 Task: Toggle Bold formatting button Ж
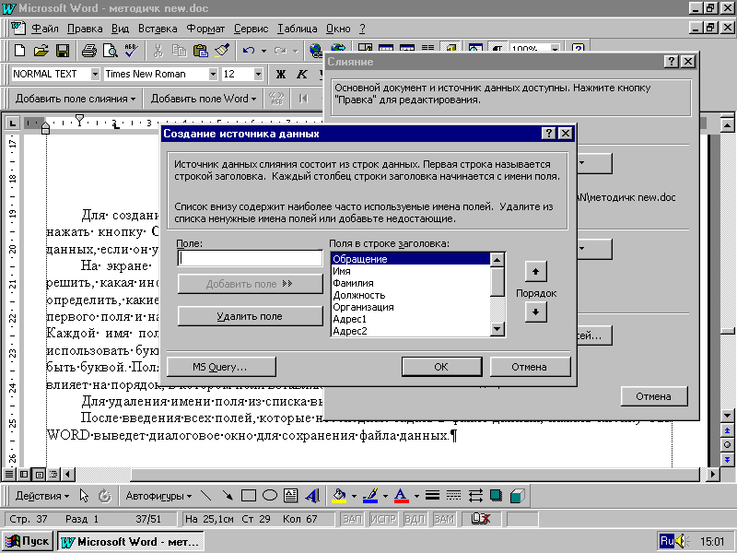point(281,75)
